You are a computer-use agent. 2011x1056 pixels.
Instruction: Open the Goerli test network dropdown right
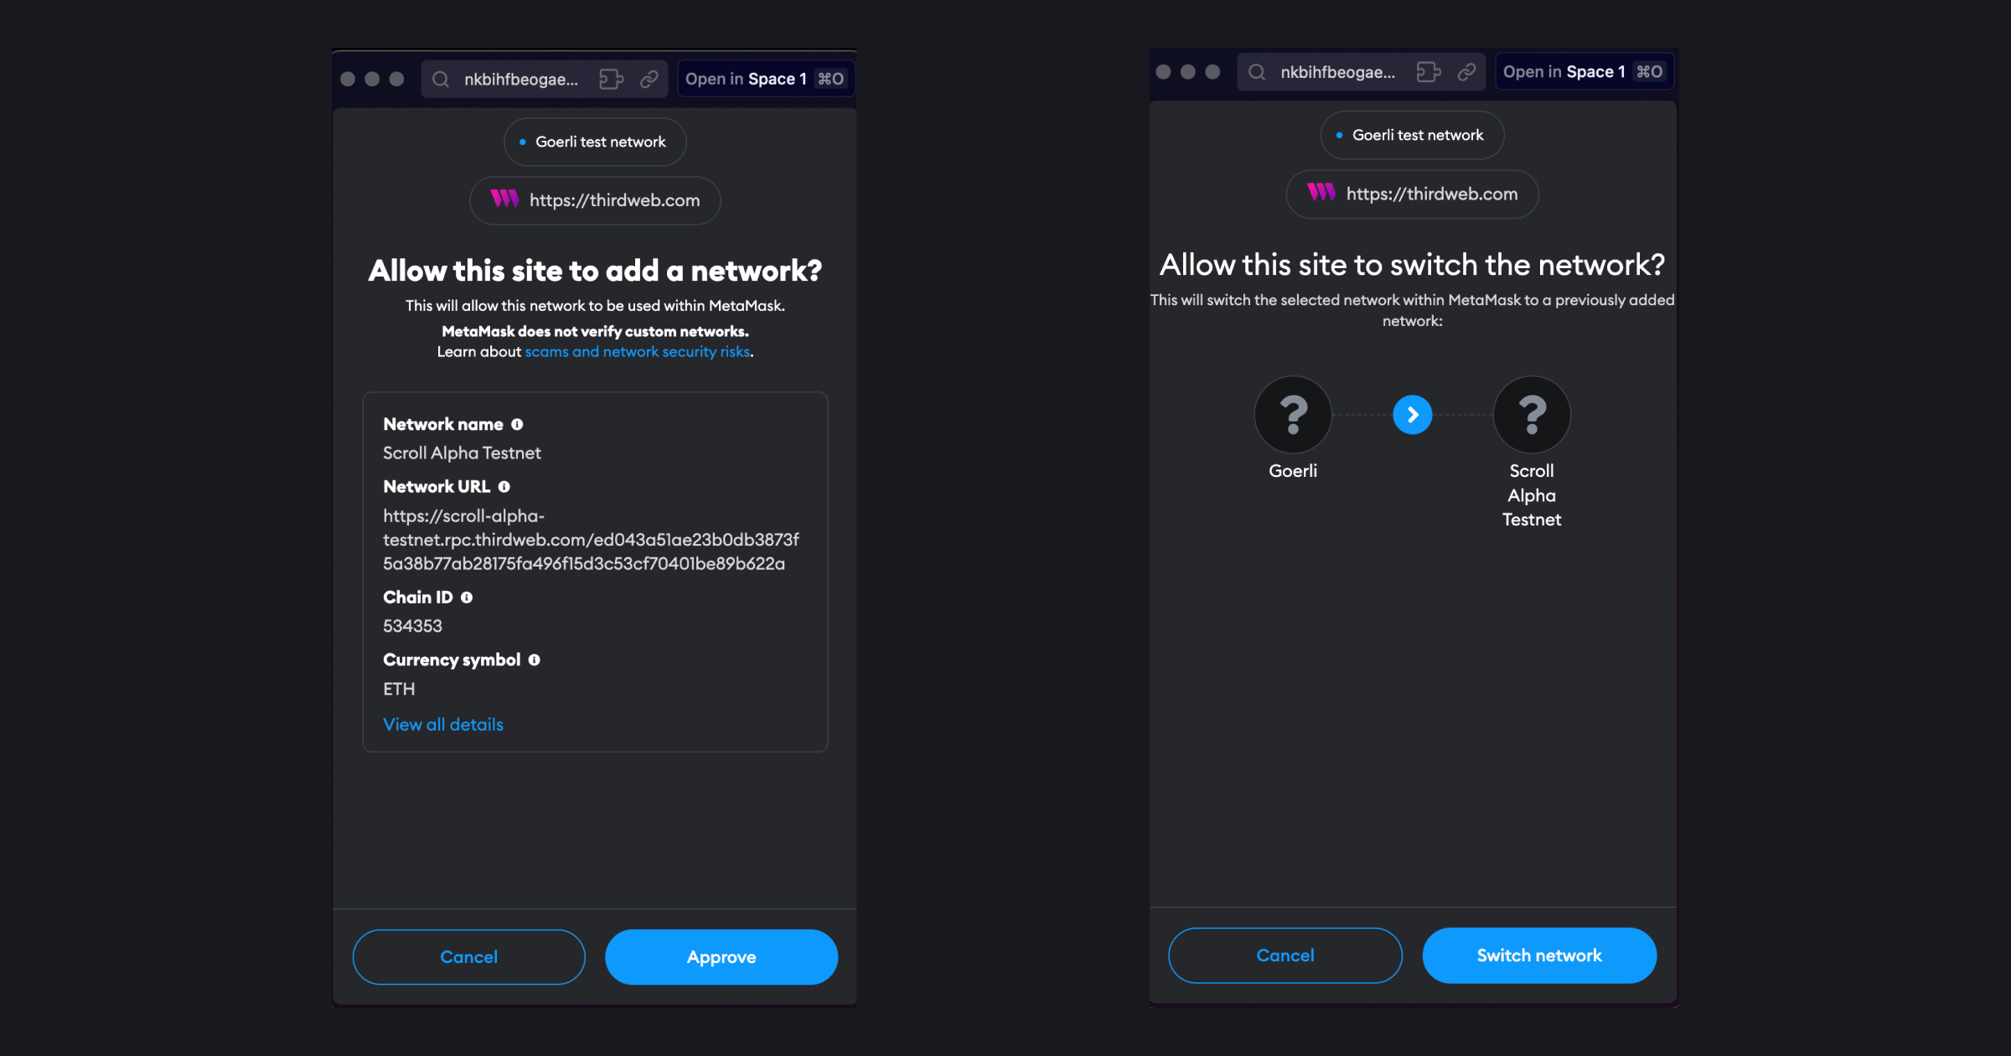pyautogui.click(x=1413, y=134)
